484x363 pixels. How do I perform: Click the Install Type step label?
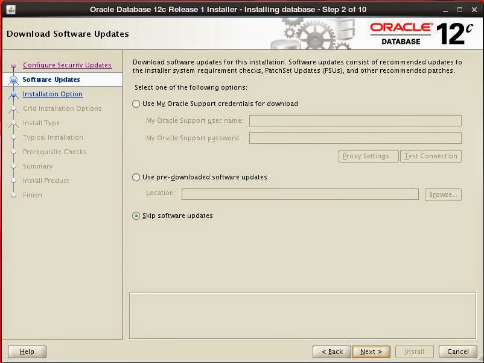point(42,123)
